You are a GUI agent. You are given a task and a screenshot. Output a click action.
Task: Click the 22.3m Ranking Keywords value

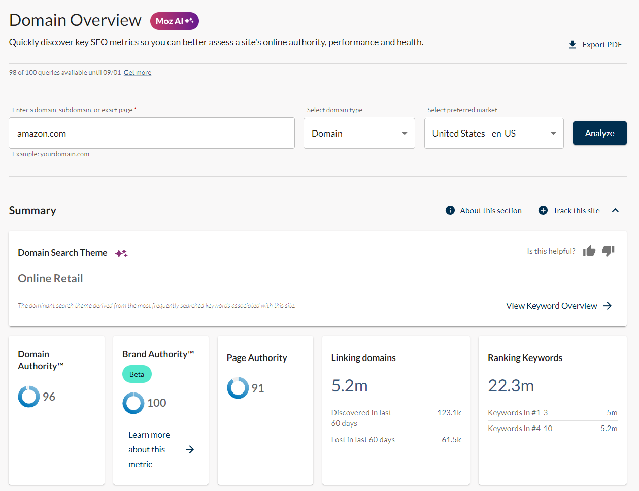(511, 386)
